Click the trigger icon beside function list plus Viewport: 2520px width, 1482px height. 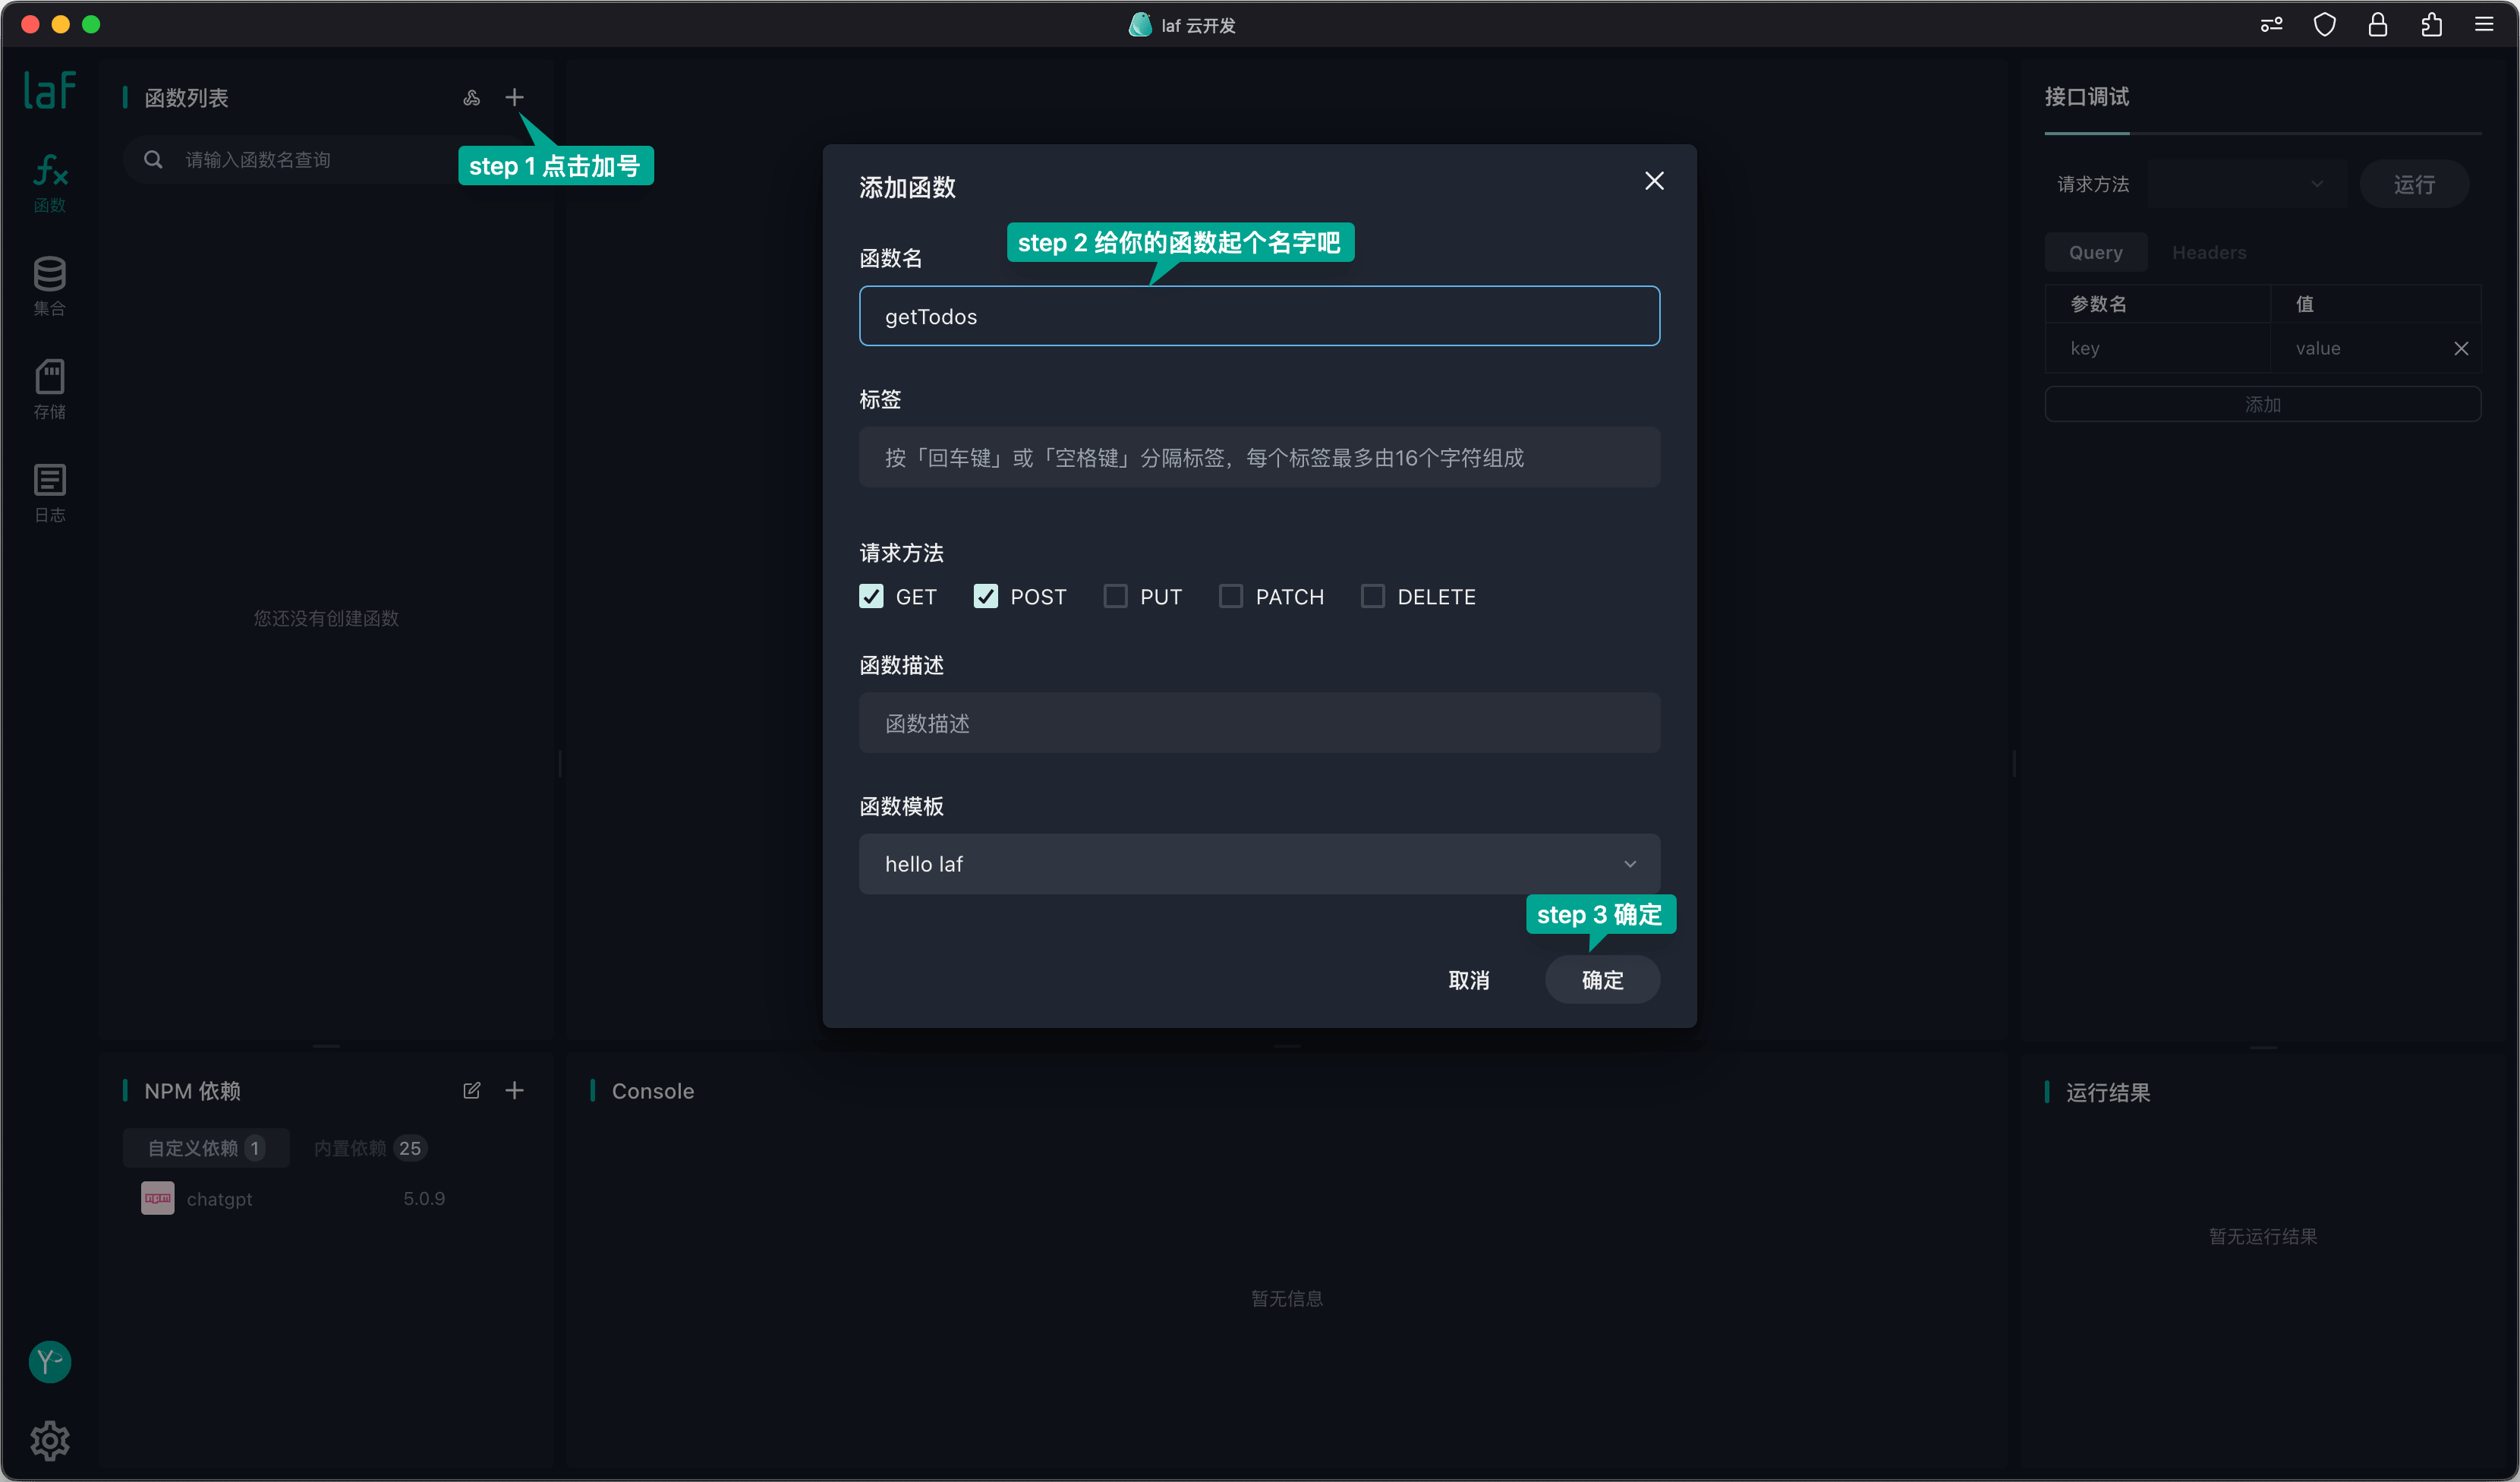point(472,97)
